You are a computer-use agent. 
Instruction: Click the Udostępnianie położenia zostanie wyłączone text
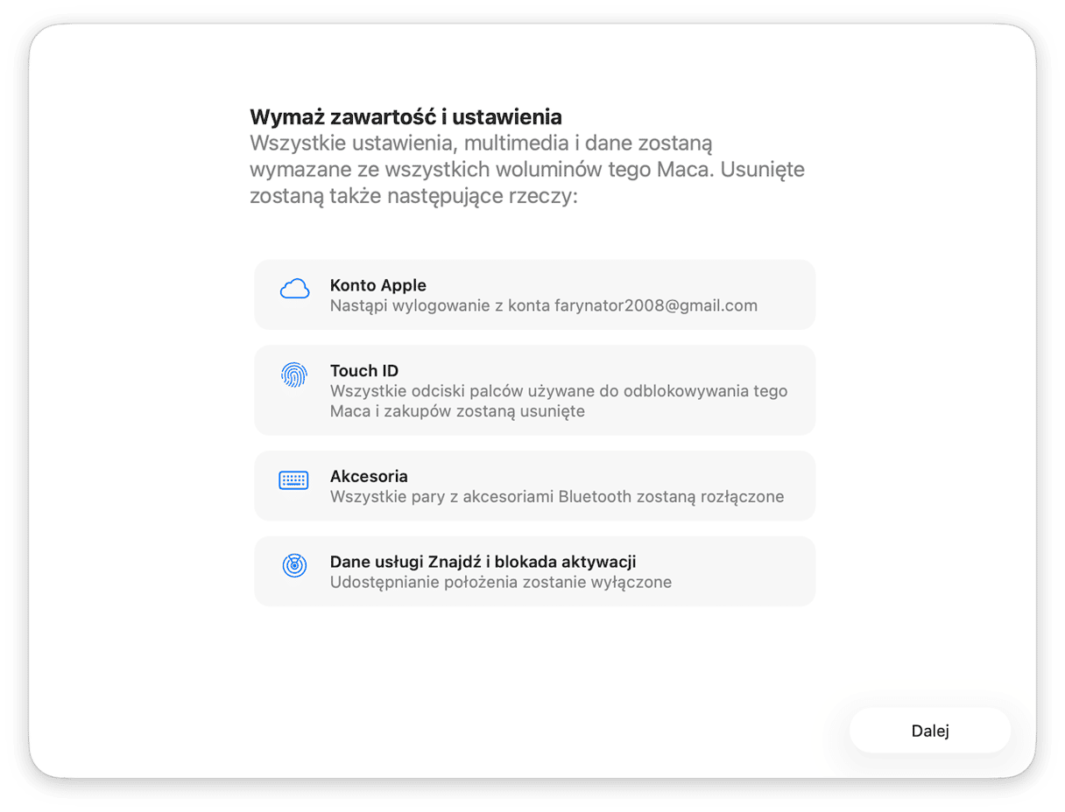(x=501, y=582)
